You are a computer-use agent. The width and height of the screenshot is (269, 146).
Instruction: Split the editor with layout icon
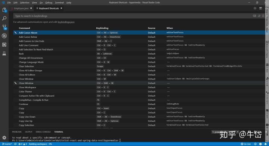260,8
